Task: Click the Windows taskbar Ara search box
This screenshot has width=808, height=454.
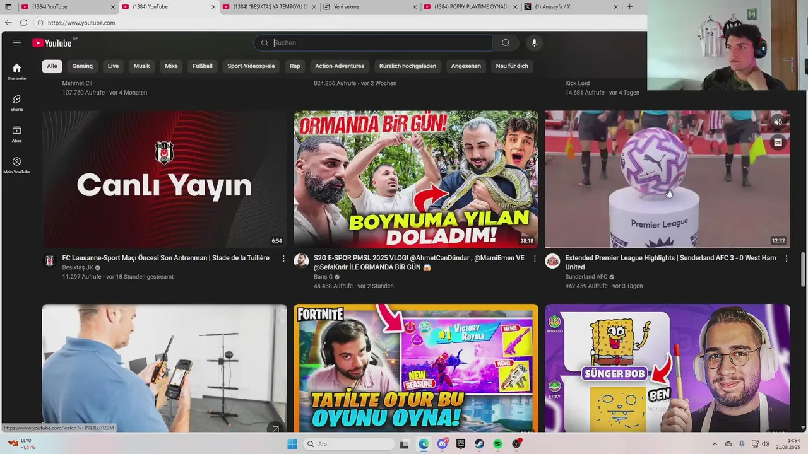Action: click(x=348, y=444)
